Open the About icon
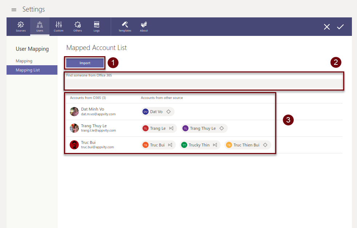This screenshot has width=357, height=228. click(144, 26)
